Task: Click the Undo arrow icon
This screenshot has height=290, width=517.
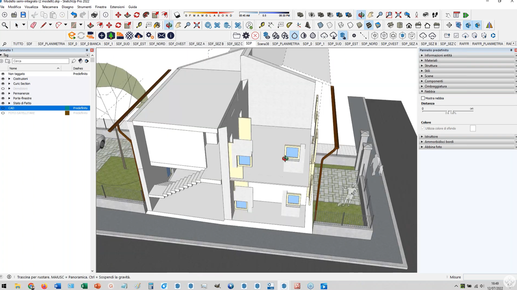Action: (x=74, y=15)
